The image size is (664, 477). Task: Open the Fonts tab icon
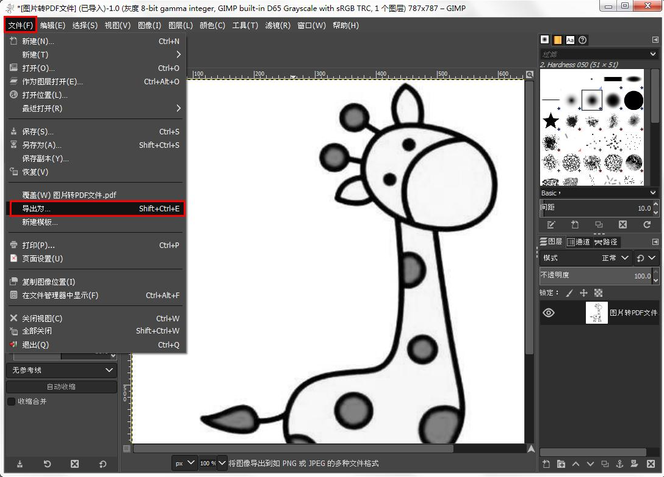570,40
